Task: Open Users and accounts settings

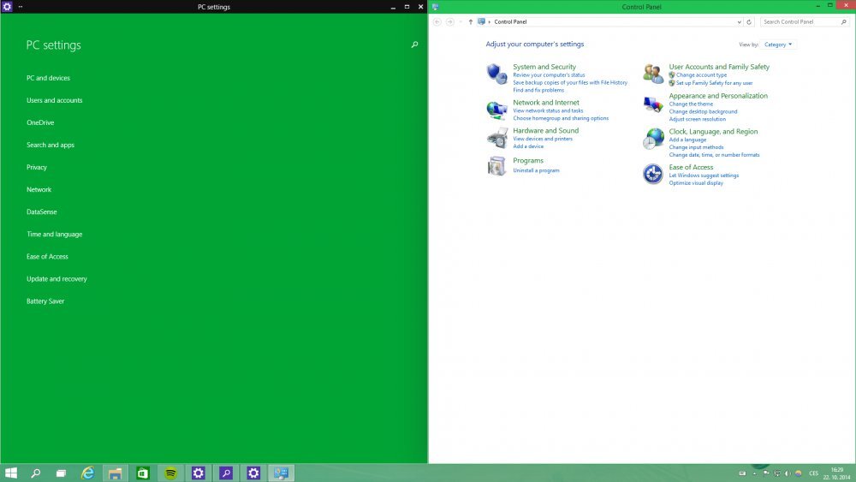Action: pos(55,100)
